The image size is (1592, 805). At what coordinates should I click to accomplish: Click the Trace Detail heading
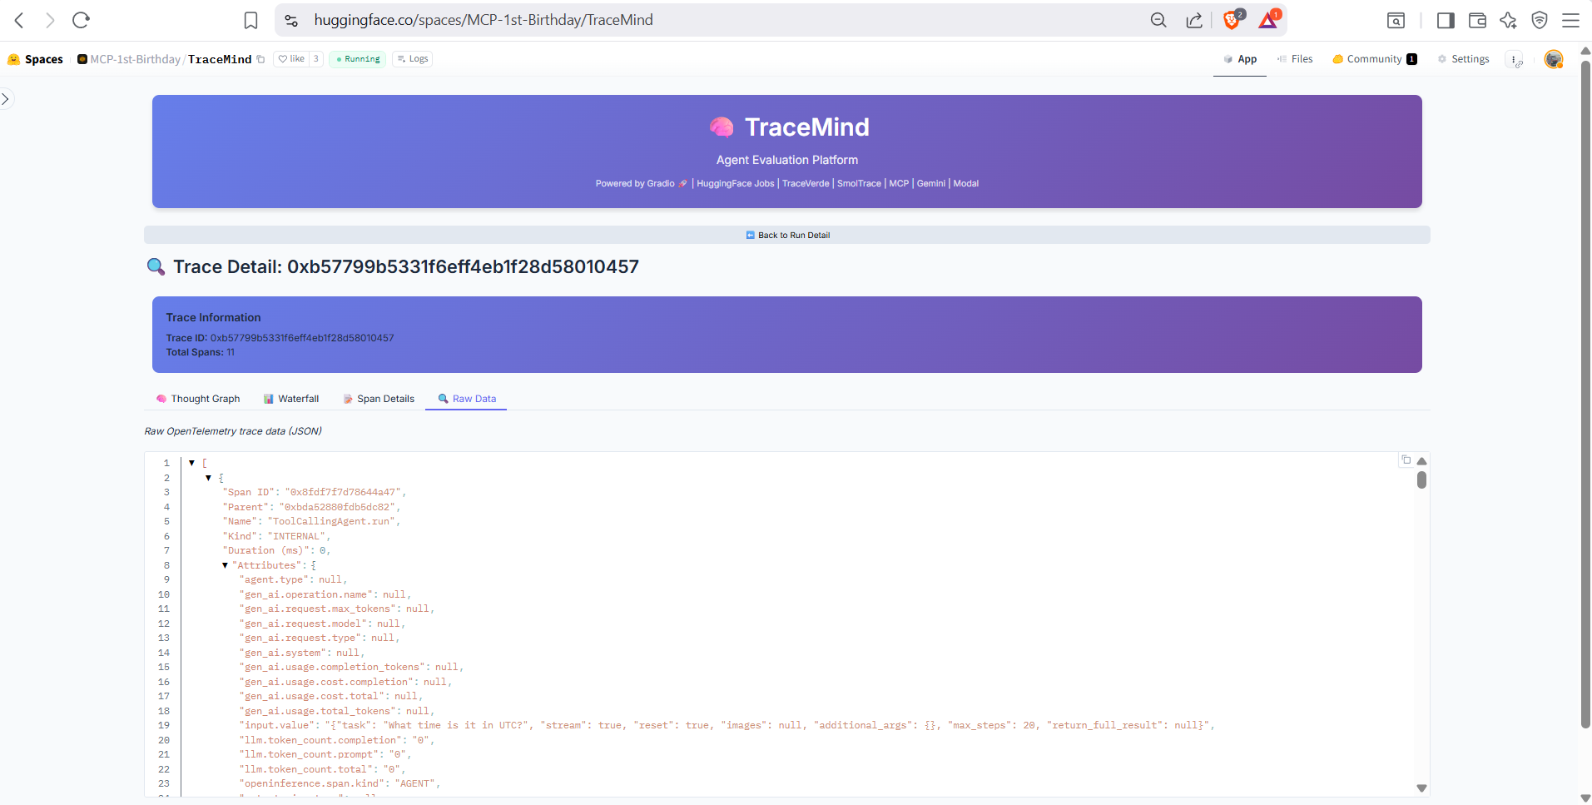(406, 266)
